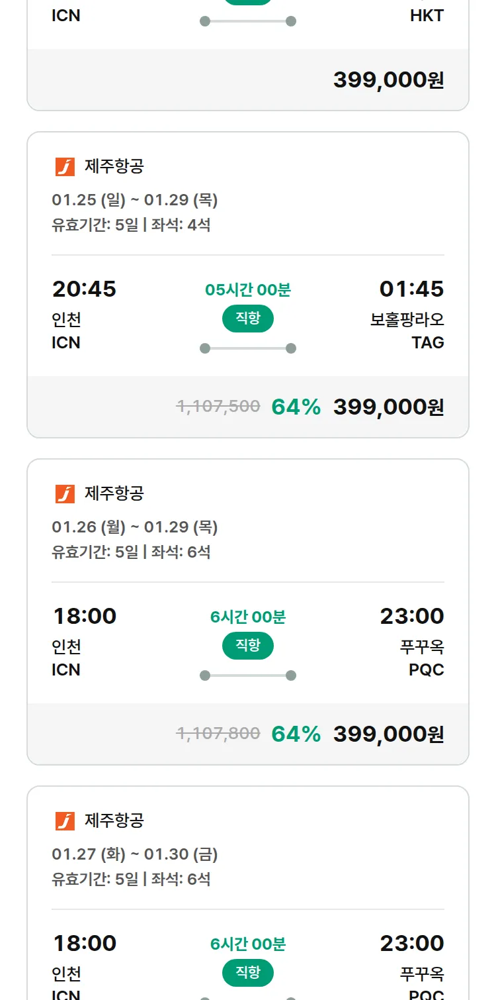
Task: Click 보홀팡라오 TAG arrival destination
Action: (x=407, y=321)
